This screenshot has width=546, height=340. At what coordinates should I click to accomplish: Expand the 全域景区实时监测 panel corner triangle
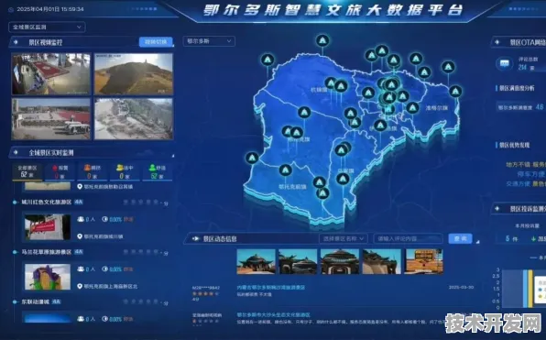(x=173, y=156)
